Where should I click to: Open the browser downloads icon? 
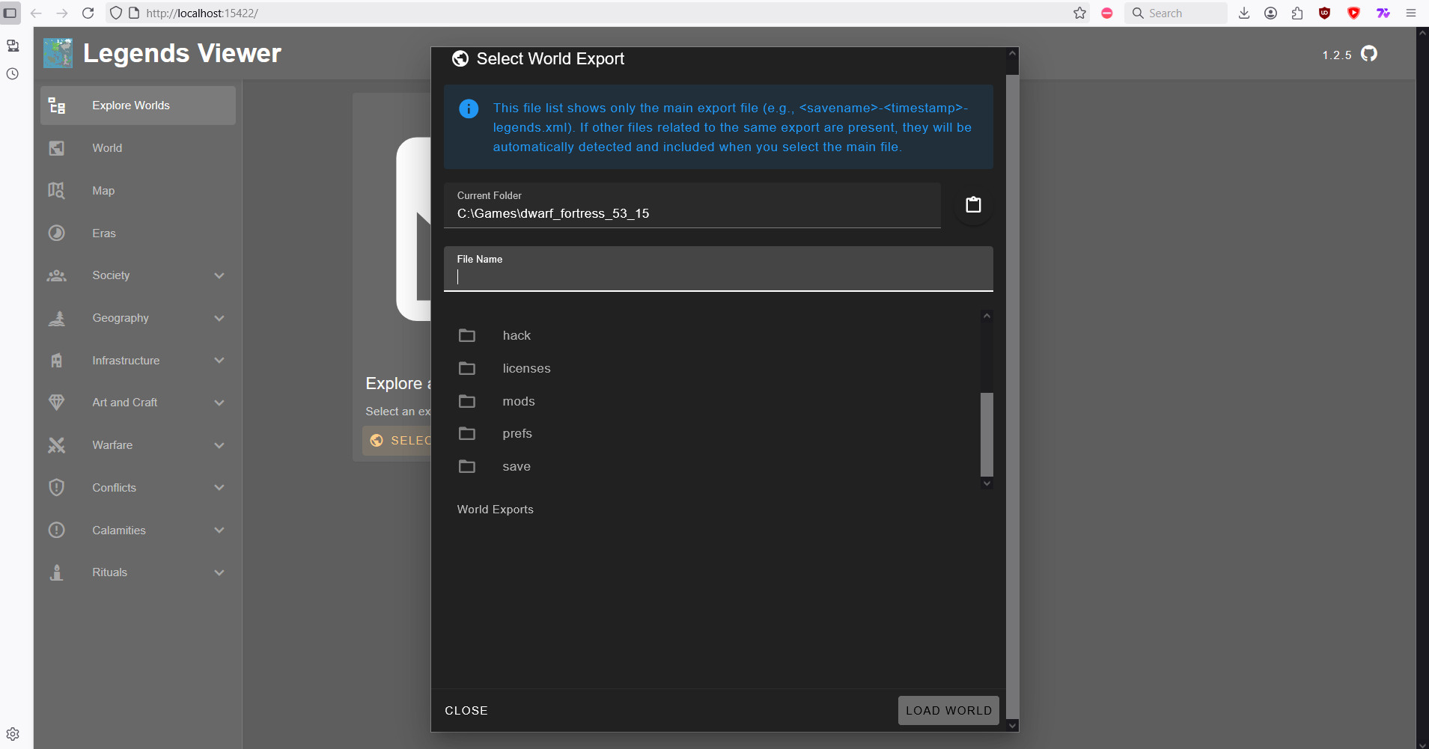(x=1244, y=13)
